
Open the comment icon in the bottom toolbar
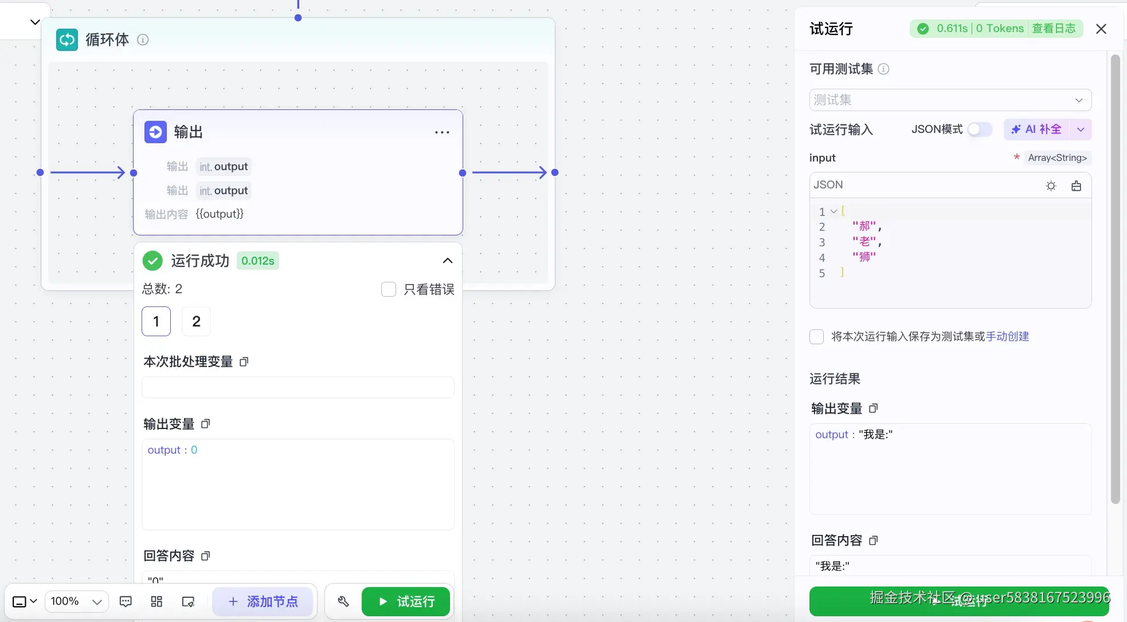126,601
